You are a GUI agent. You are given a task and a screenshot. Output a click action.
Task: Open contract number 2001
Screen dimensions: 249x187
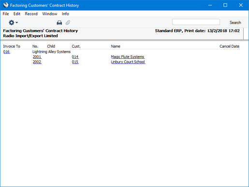click(37, 57)
